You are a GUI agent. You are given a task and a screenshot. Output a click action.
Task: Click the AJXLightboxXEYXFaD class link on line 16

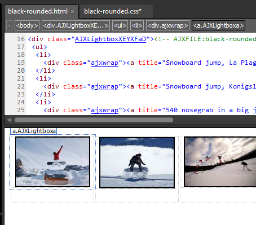click(111, 39)
